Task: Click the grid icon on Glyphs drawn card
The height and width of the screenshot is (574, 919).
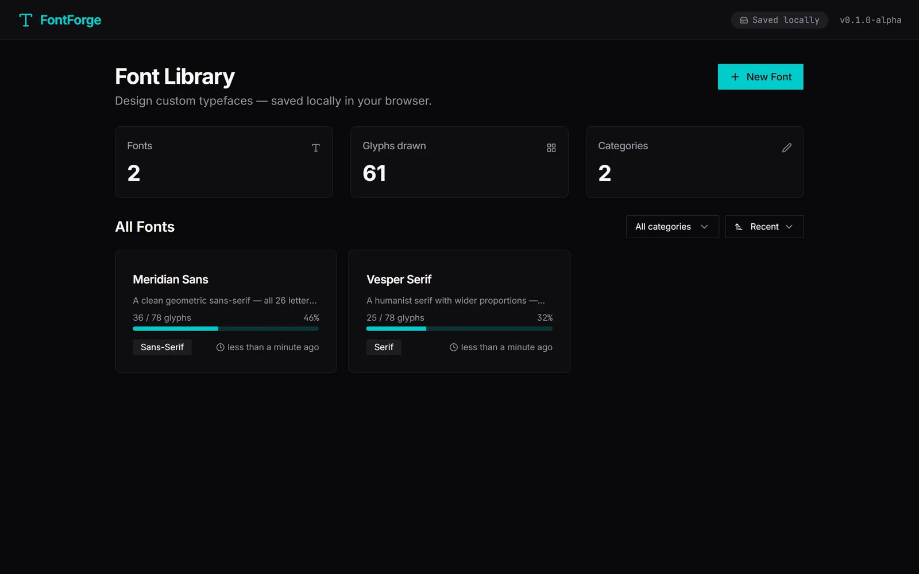Action: [x=551, y=148]
